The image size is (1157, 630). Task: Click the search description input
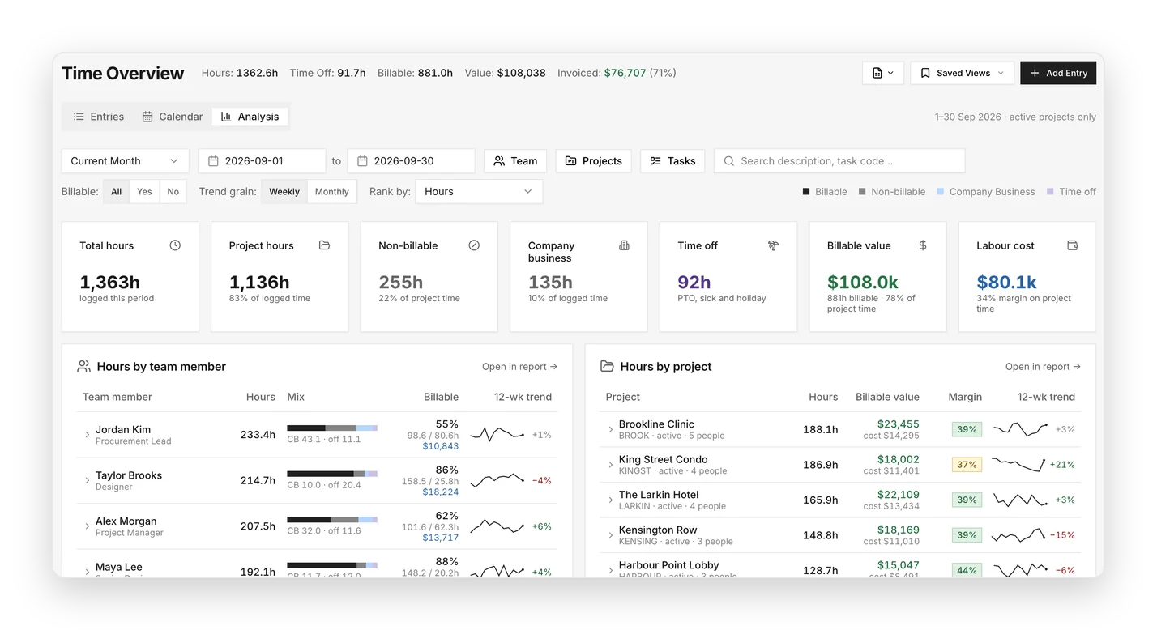click(x=839, y=161)
